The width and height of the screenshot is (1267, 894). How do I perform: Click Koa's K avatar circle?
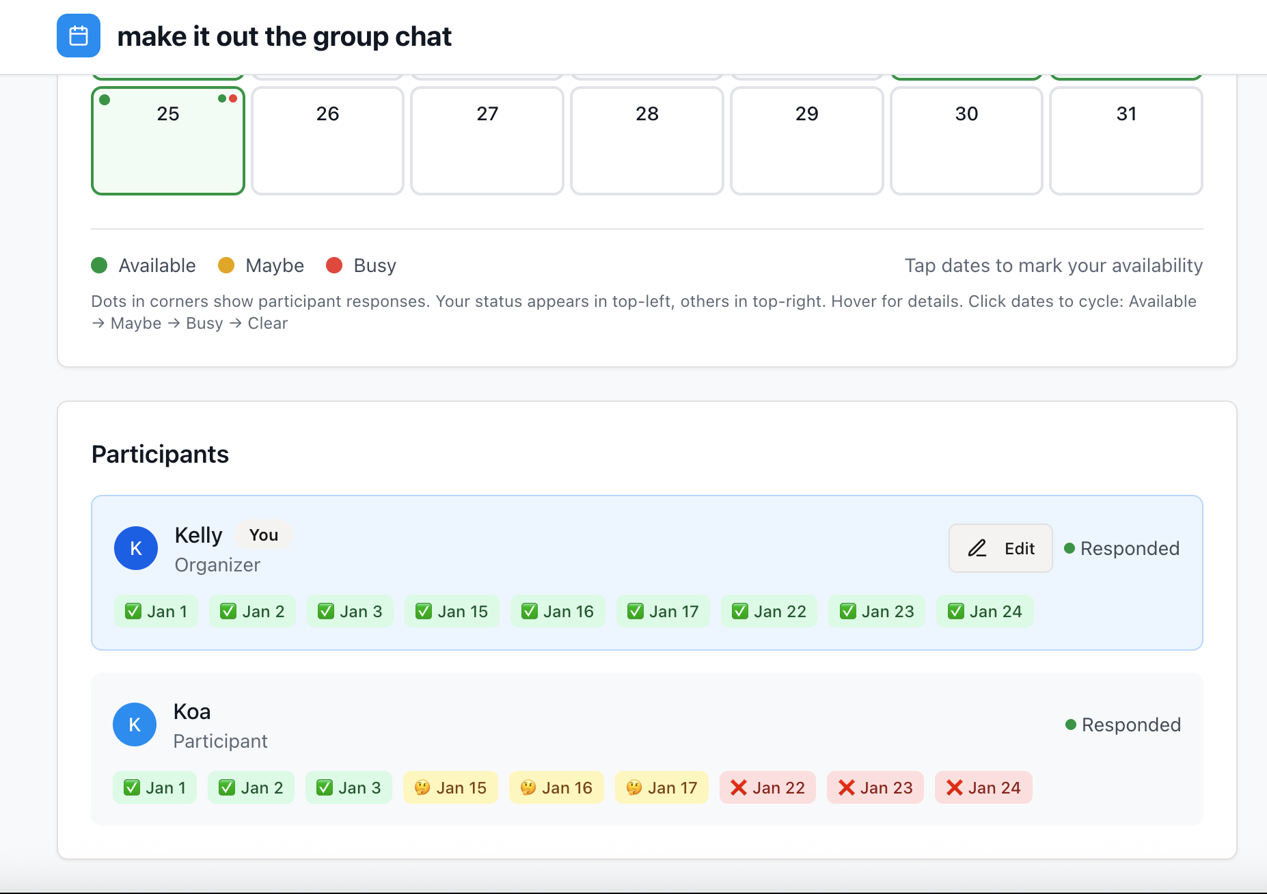(135, 724)
